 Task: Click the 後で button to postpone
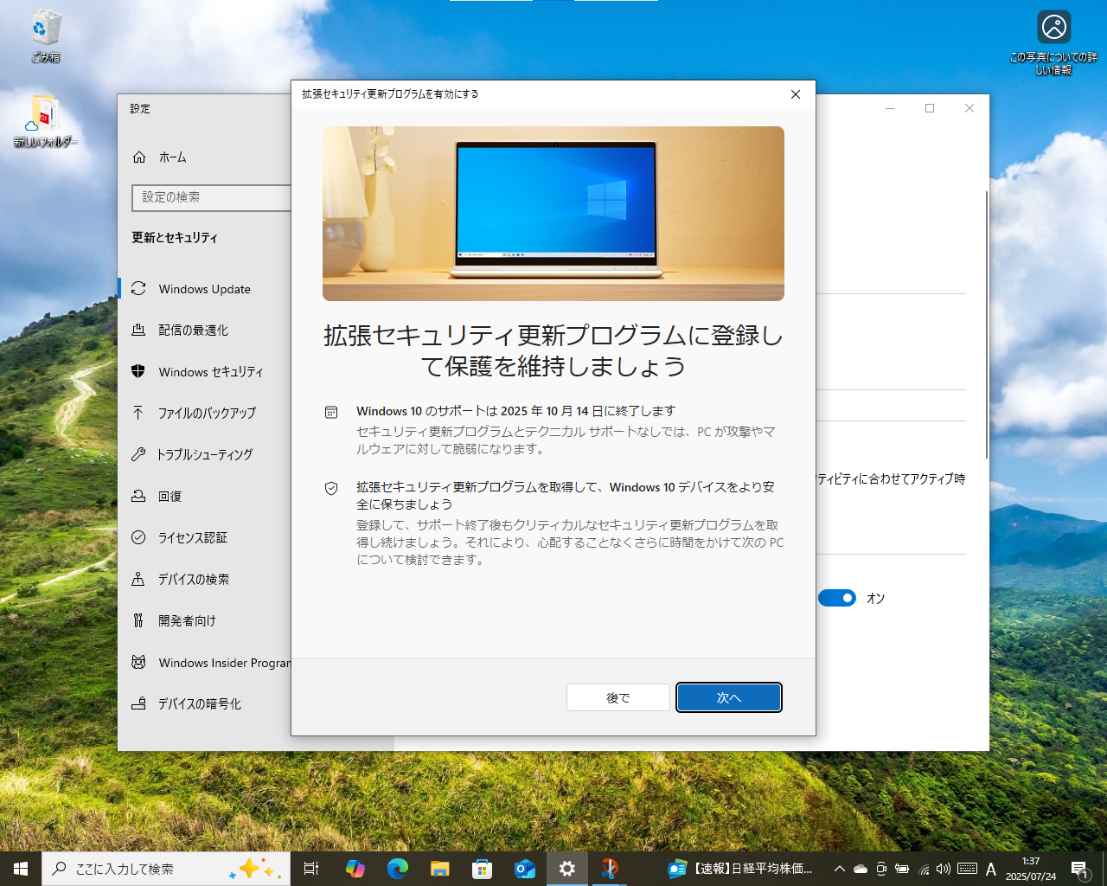coord(618,697)
